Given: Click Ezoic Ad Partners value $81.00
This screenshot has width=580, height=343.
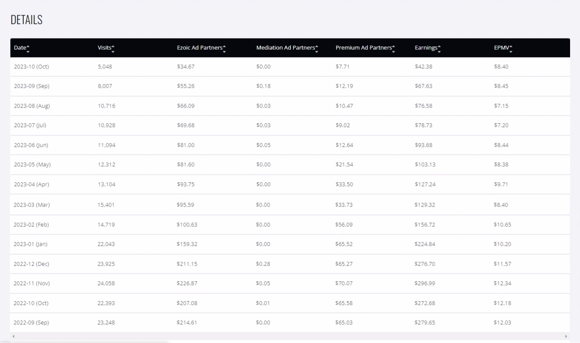Looking at the screenshot, I should coord(186,145).
